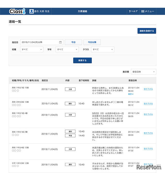Select the 今日以降 date button
The image size is (165, 173).
pyautogui.click(x=92, y=42)
